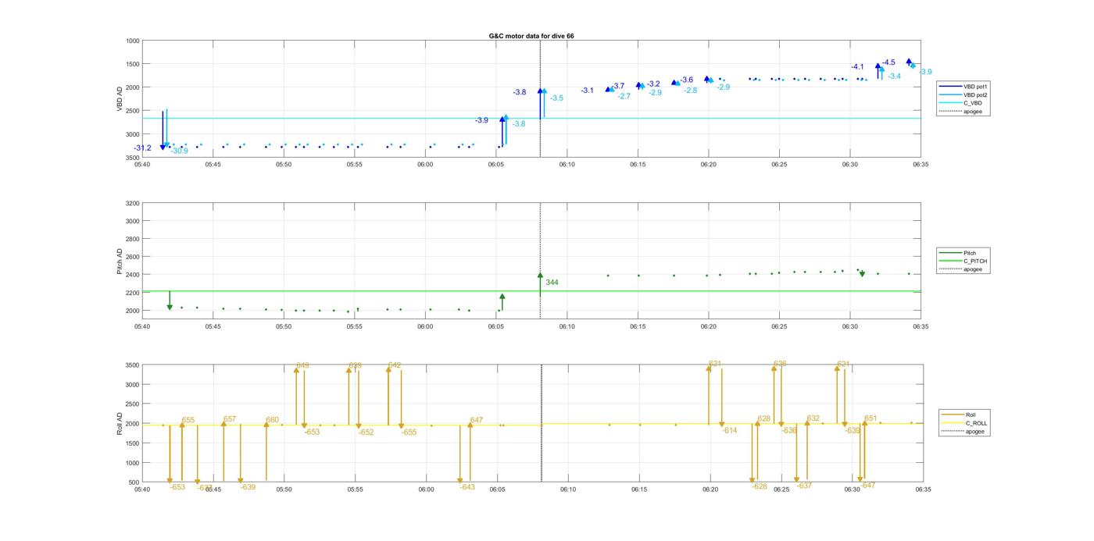1094x541 pixels.
Task: Click the -4.1 VBD data label
Action: point(857,67)
